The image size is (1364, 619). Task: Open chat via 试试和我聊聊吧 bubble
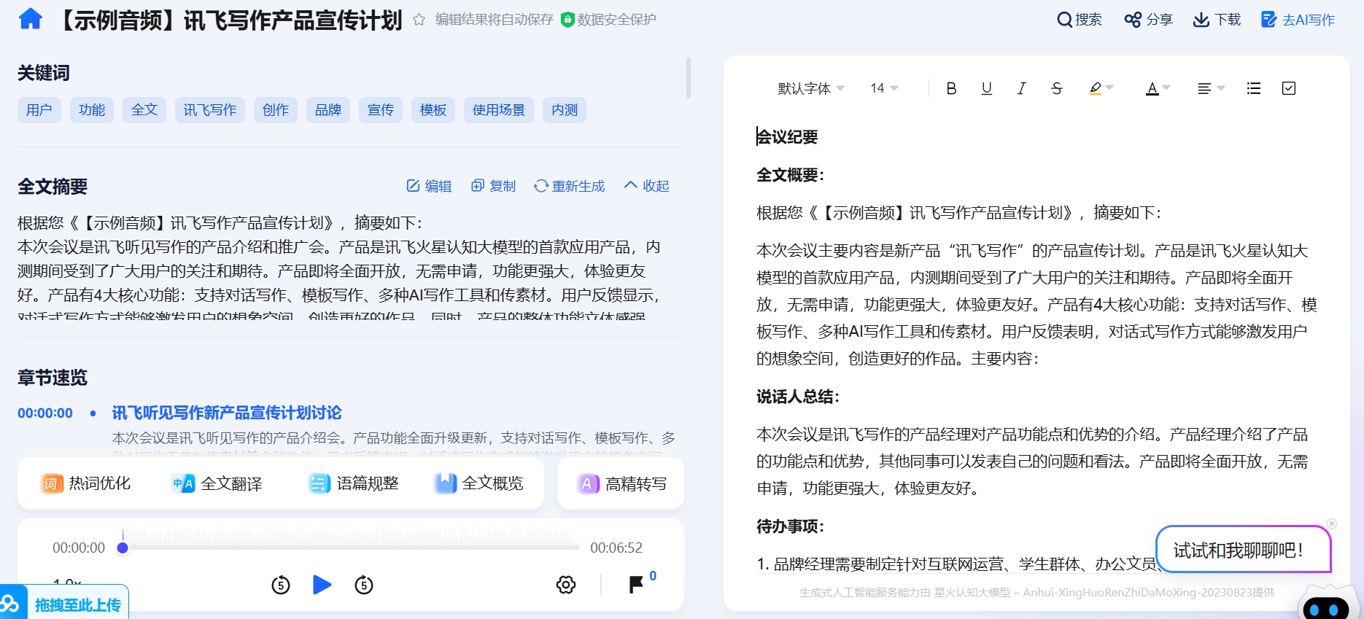(1243, 550)
